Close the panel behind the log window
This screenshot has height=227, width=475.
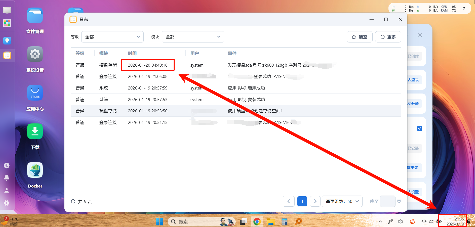(x=420, y=35)
